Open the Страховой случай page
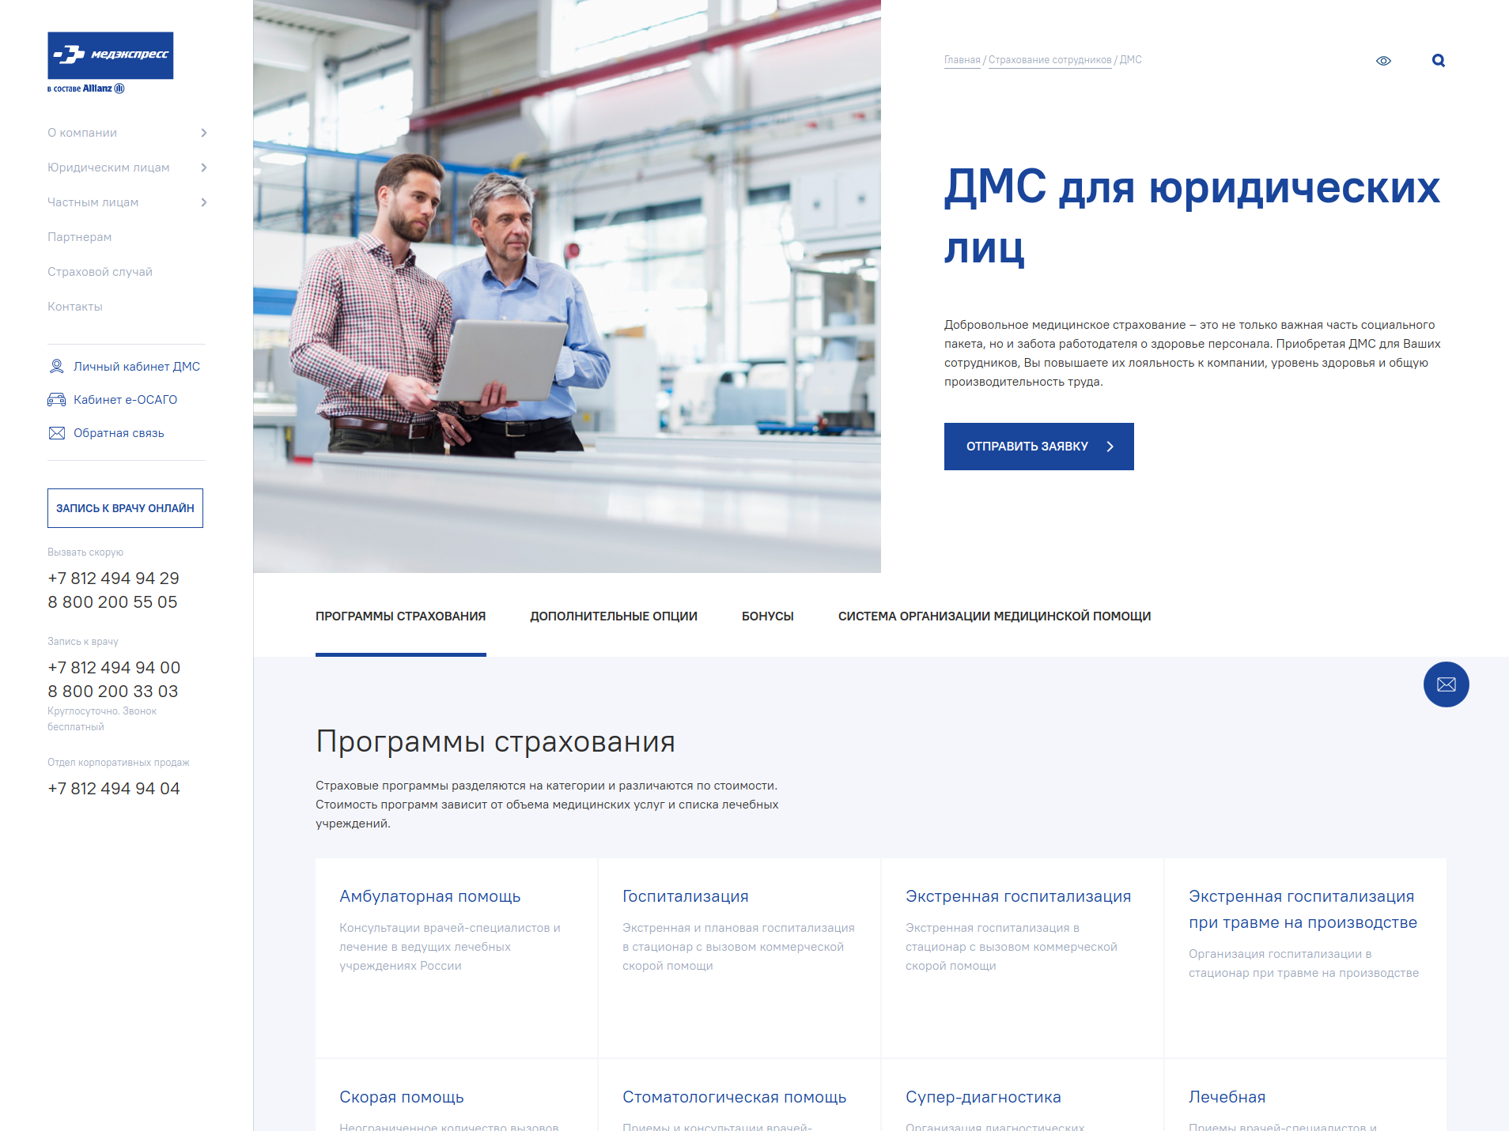The image size is (1509, 1131). (100, 272)
